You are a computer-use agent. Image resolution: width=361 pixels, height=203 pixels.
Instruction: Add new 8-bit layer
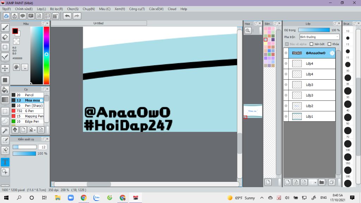296,182
